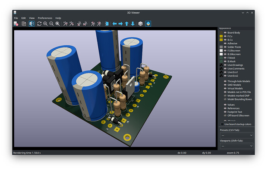Hide the F.Mask layer
Viewport: 267px width, 169px height.
tap(225, 58)
